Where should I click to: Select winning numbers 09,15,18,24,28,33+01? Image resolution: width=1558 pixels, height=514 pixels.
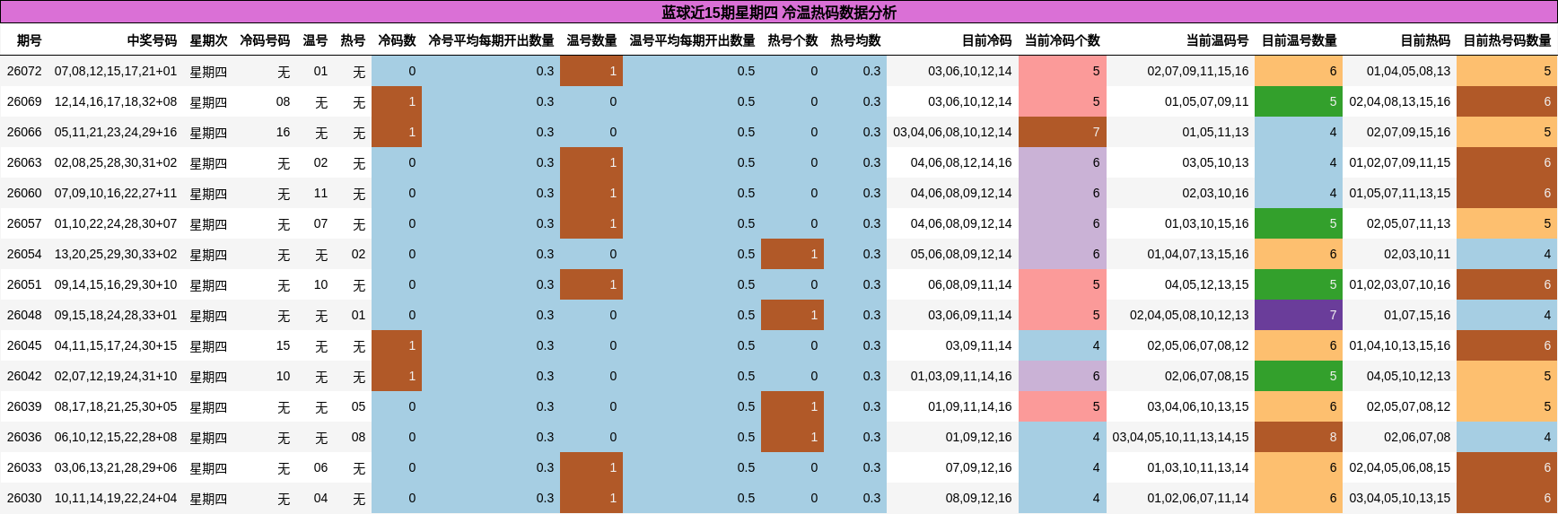point(116,315)
